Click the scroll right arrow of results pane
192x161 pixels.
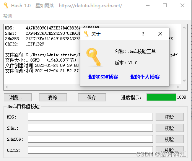[178, 87]
